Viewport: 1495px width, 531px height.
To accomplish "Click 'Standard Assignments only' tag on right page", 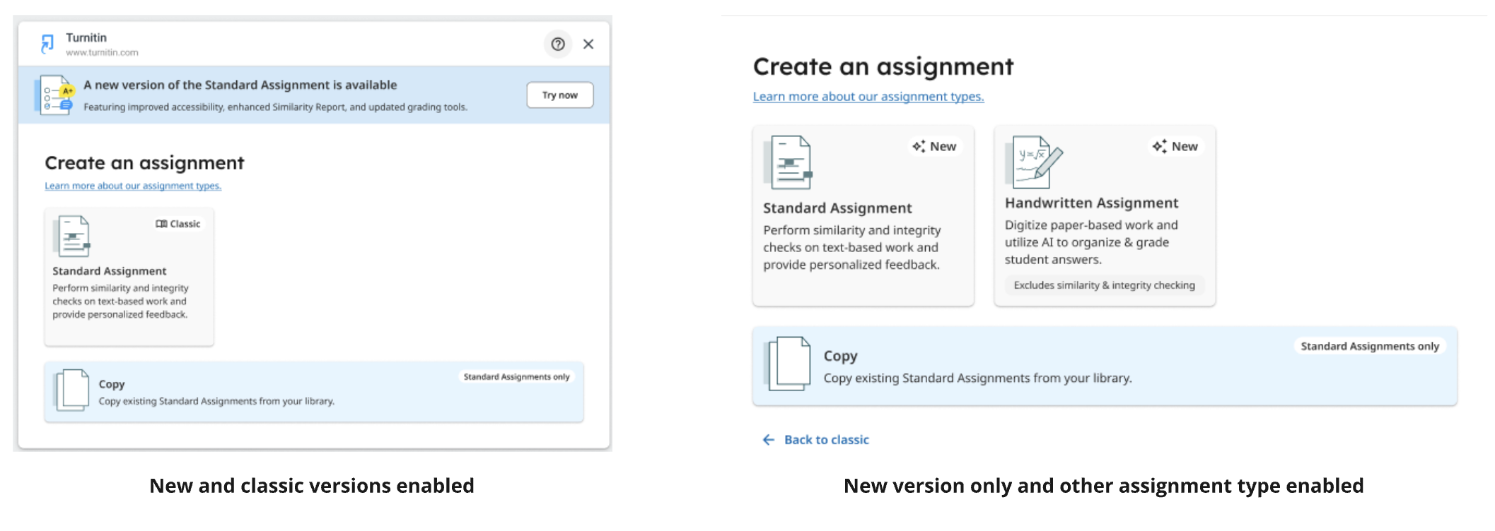I will 1370,346.
